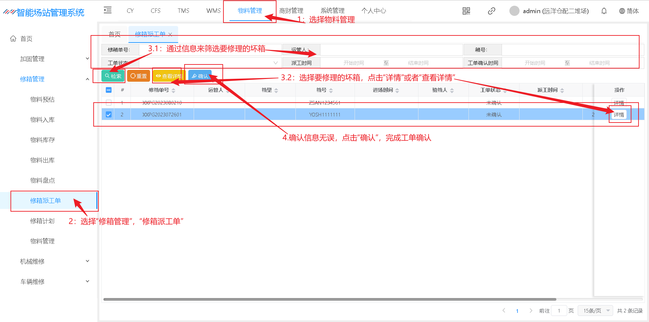Toggle the select-all header checkbox
649x322 pixels.
point(109,90)
